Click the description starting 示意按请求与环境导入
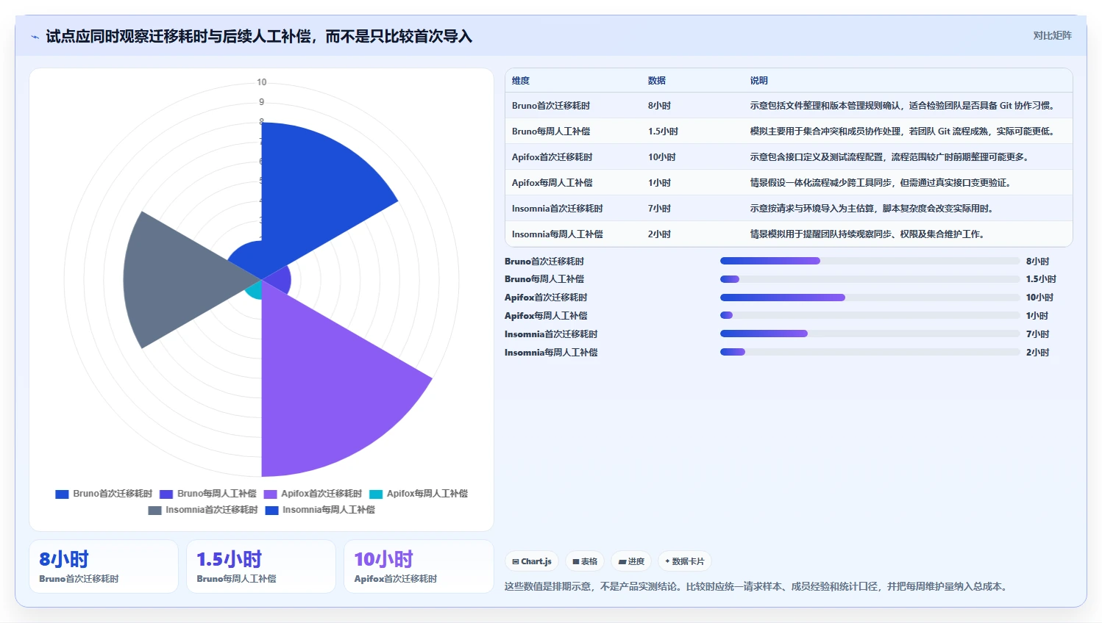 873,209
